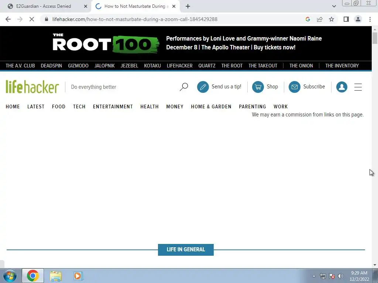Open the Deadspin network link
Viewport: 378px width, 283px height.
click(x=51, y=66)
